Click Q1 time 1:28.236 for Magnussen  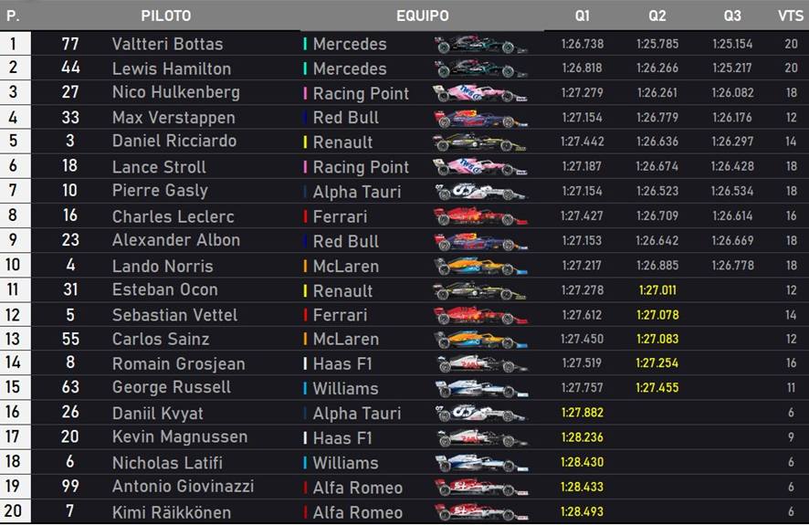[582, 437]
